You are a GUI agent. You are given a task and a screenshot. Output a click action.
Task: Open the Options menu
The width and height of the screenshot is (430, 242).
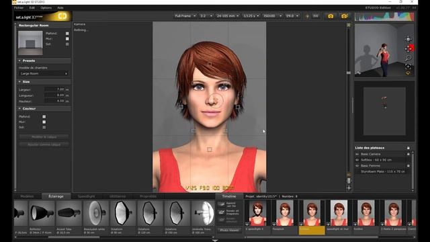click(46, 8)
